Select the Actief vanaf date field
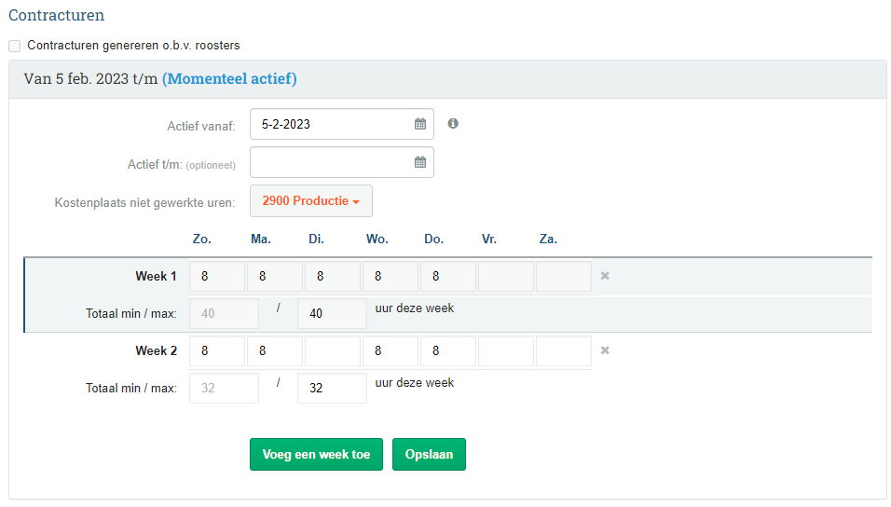 point(331,124)
